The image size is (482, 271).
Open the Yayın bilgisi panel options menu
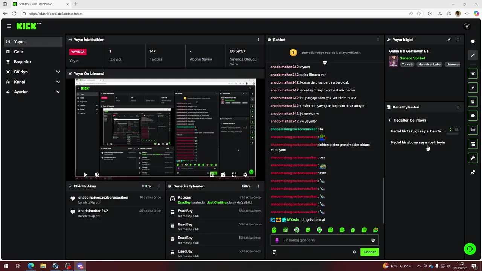458,40
